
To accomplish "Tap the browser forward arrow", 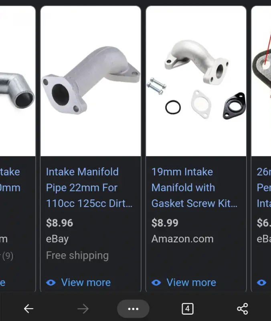I will coord(83,309).
